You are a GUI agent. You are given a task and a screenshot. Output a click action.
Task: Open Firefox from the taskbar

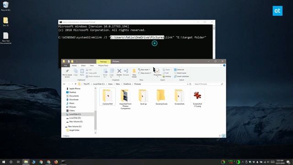[56, 162]
